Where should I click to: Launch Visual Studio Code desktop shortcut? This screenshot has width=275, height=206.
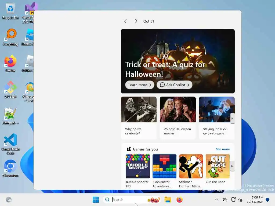(10, 144)
